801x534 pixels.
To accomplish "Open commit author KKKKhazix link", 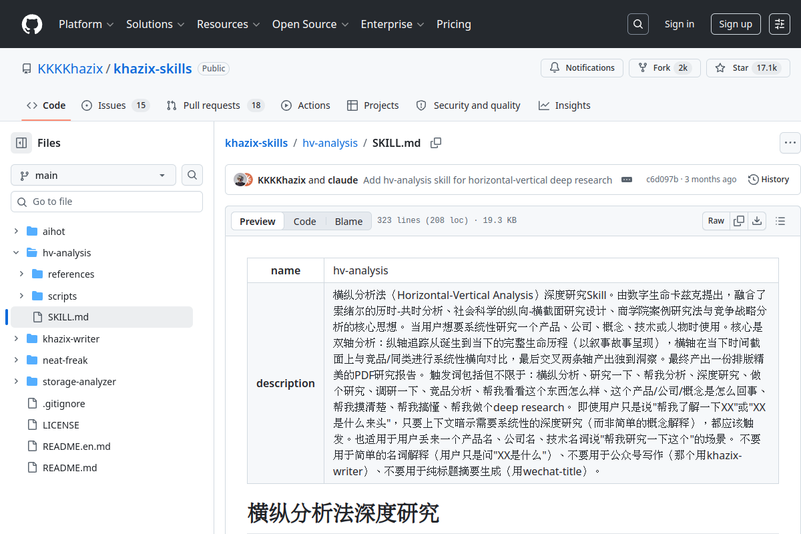I will [282, 180].
